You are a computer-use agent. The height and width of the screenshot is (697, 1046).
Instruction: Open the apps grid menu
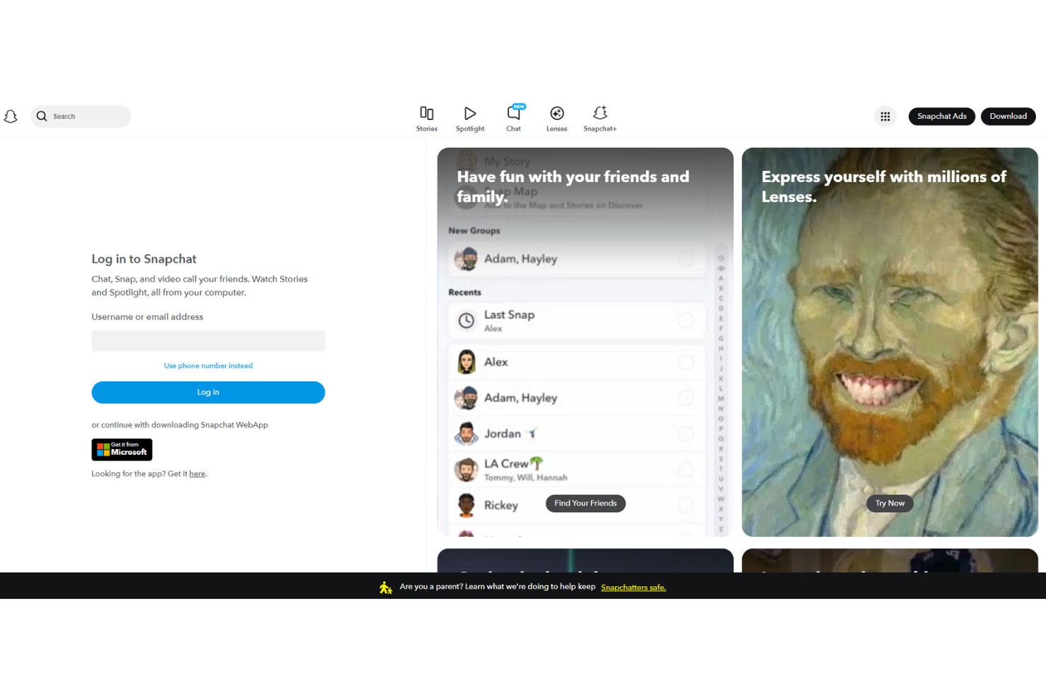coord(885,116)
